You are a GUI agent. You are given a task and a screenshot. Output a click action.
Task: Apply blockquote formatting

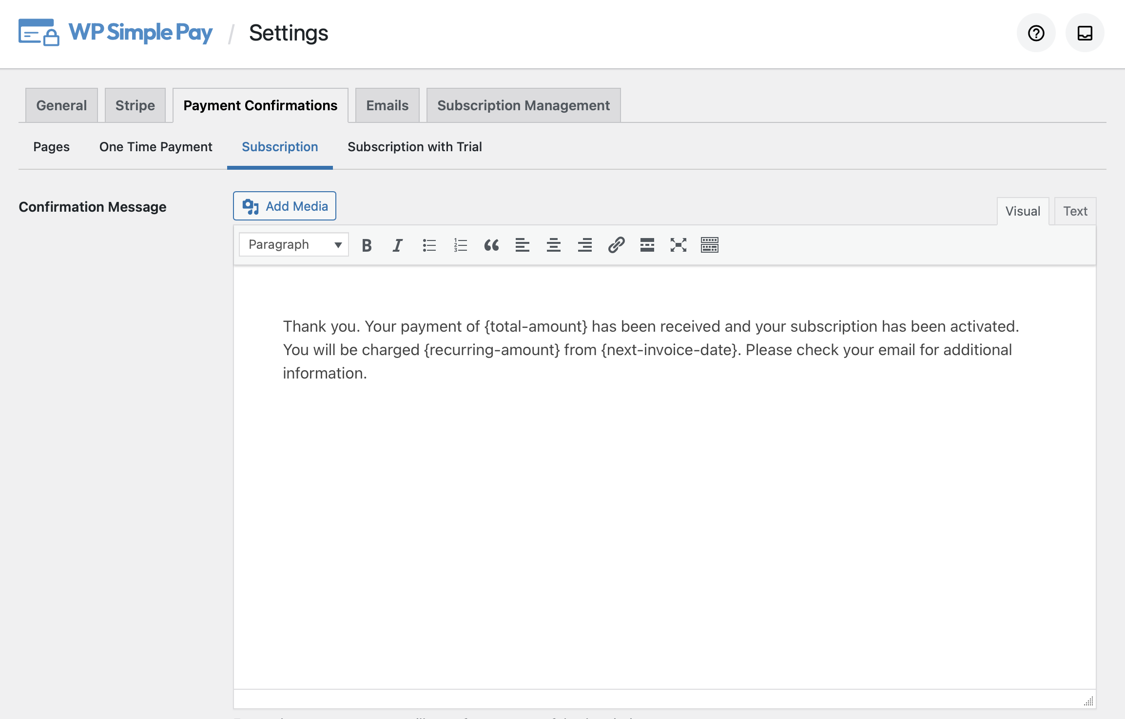pyautogui.click(x=491, y=245)
